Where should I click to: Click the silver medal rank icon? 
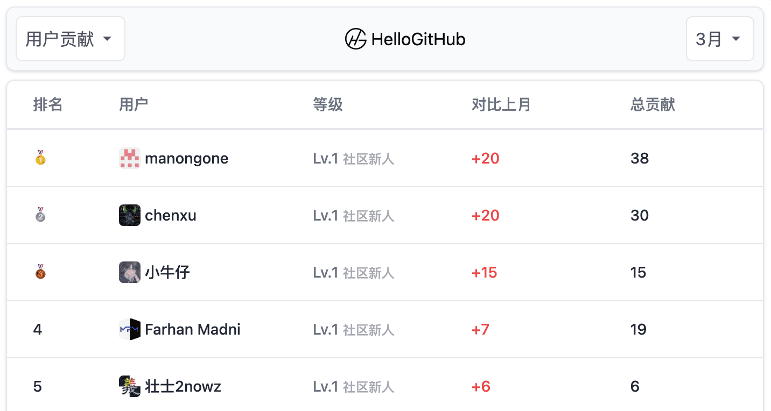click(40, 215)
